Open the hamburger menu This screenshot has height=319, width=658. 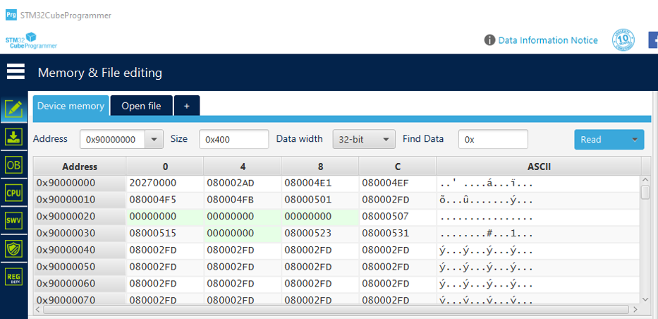click(x=16, y=72)
